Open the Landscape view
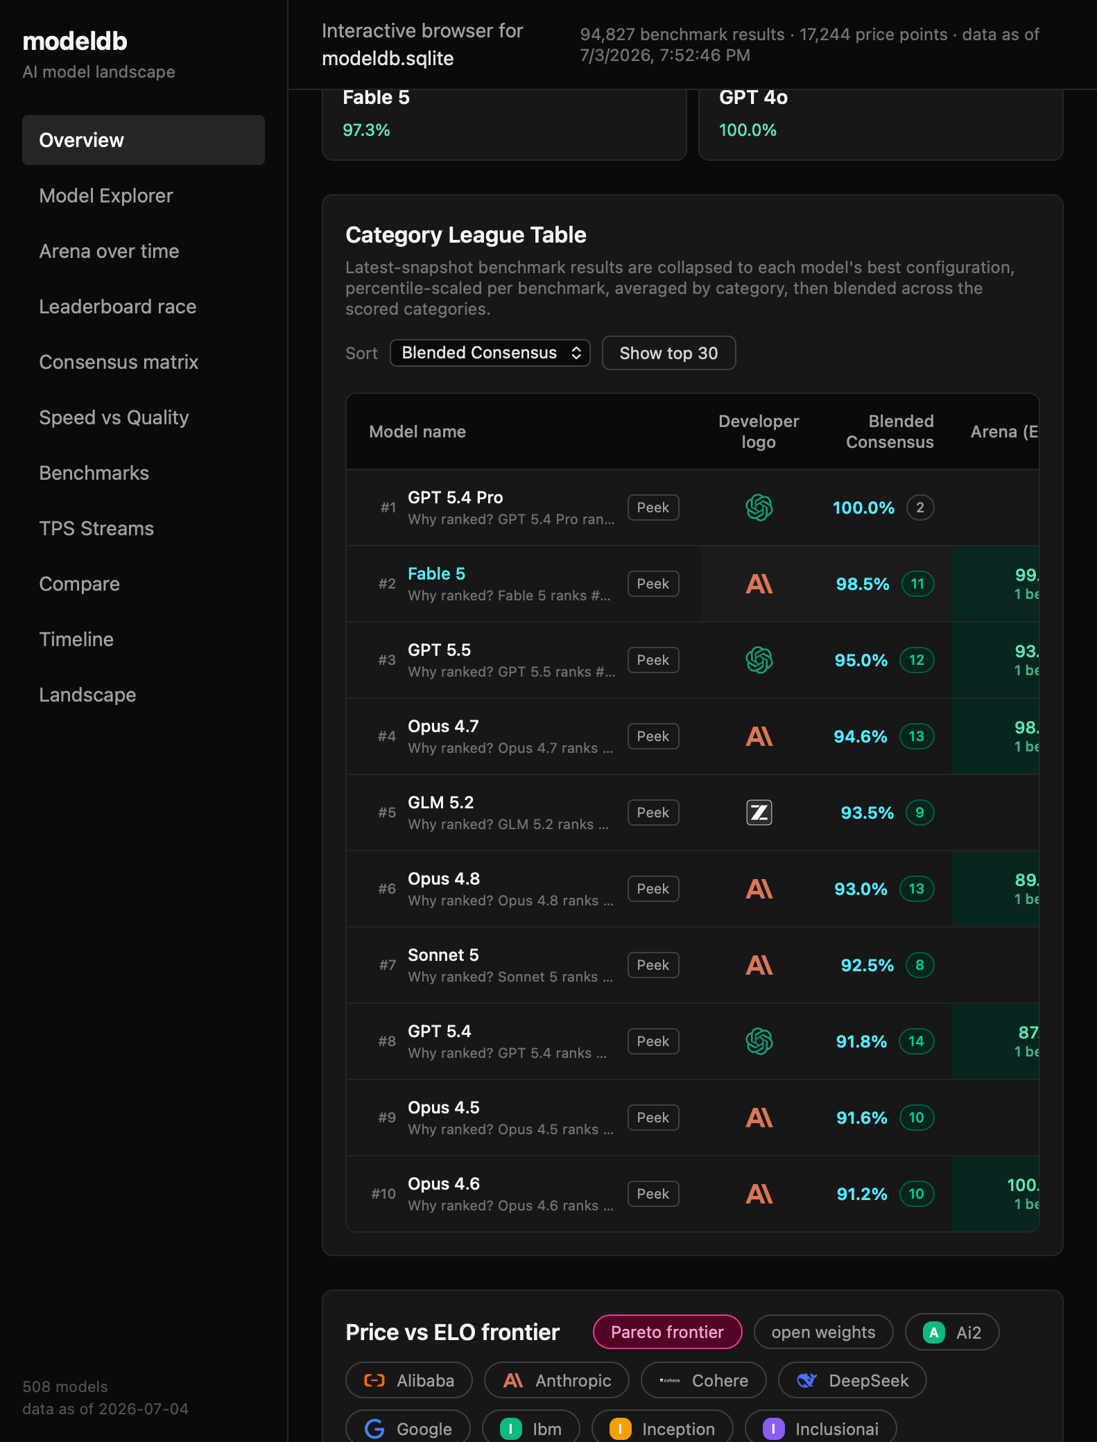The width and height of the screenshot is (1097, 1442). [144, 695]
